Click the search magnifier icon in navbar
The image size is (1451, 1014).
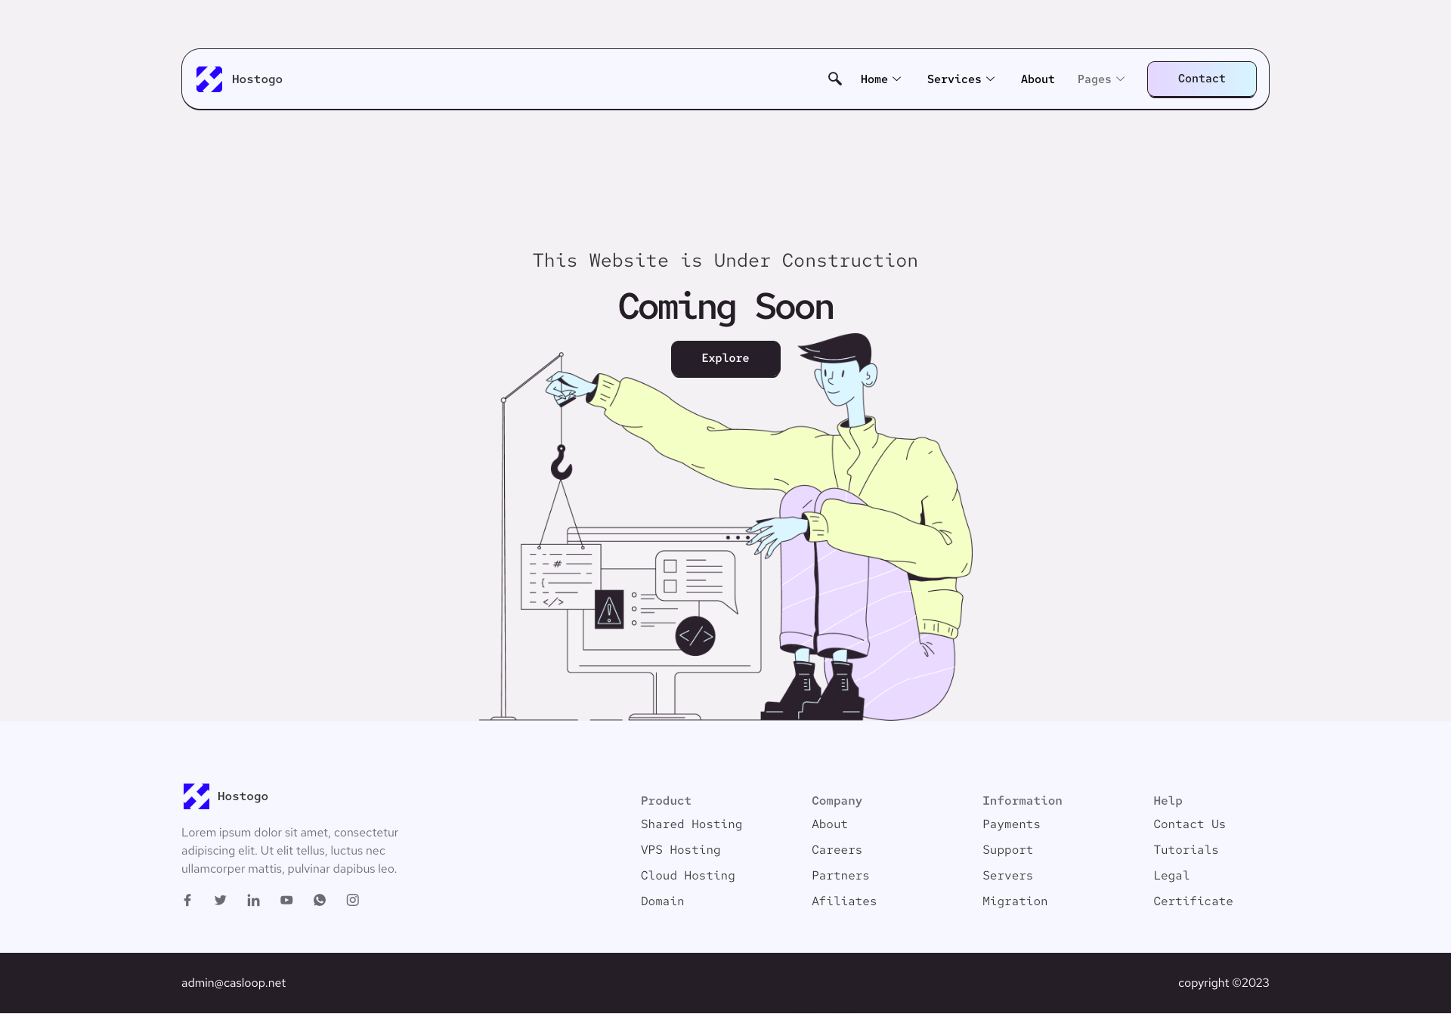tap(834, 79)
